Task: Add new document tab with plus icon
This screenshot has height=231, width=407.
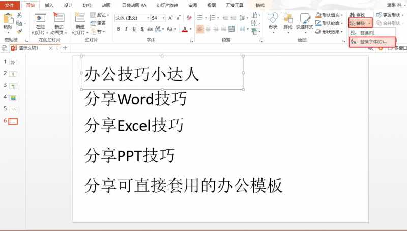Action: (65, 48)
